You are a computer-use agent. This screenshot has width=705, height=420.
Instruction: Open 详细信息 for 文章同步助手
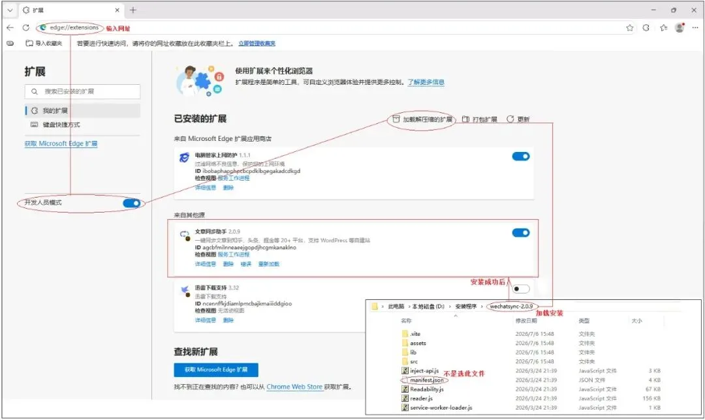coord(206,264)
